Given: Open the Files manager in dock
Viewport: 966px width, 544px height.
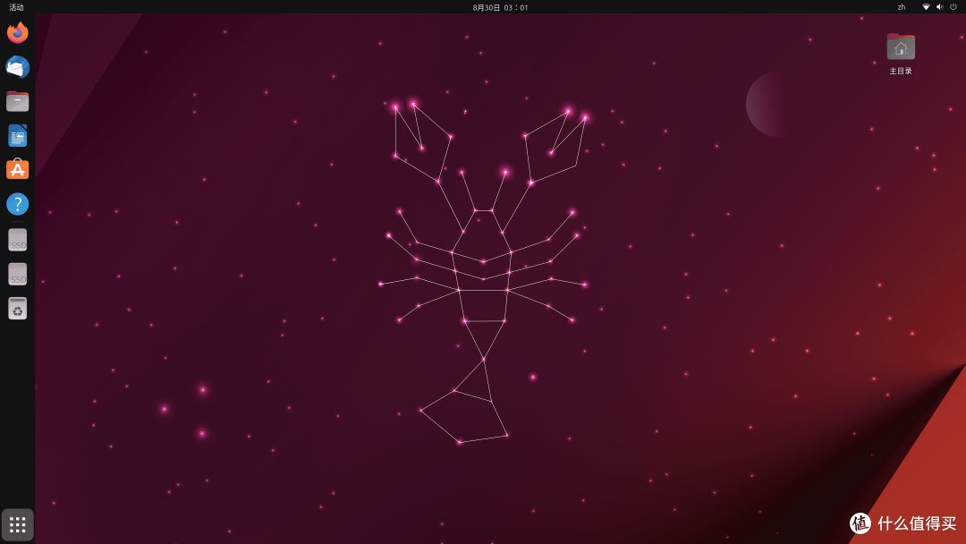Looking at the screenshot, I should (x=17, y=102).
